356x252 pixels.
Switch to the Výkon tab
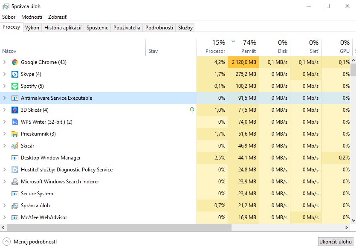pyautogui.click(x=32, y=28)
